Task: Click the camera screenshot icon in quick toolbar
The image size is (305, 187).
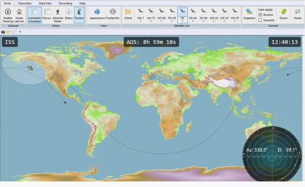Action: [x=3, y=32]
